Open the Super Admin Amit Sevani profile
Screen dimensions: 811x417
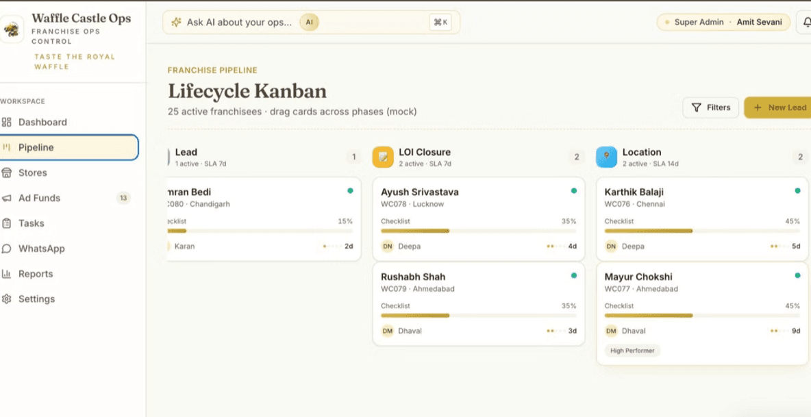coord(723,22)
